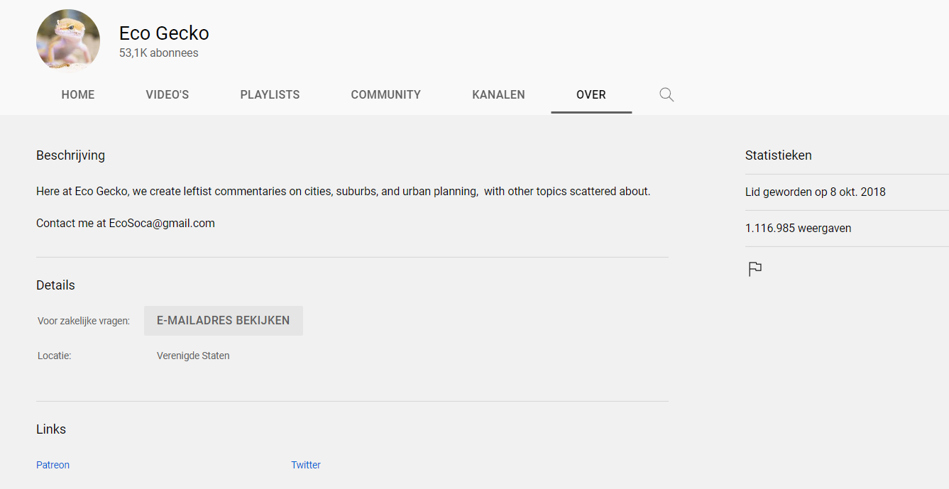Click the Verenigde Staten location value
The image size is (949, 489).
(x=193, y=356)
